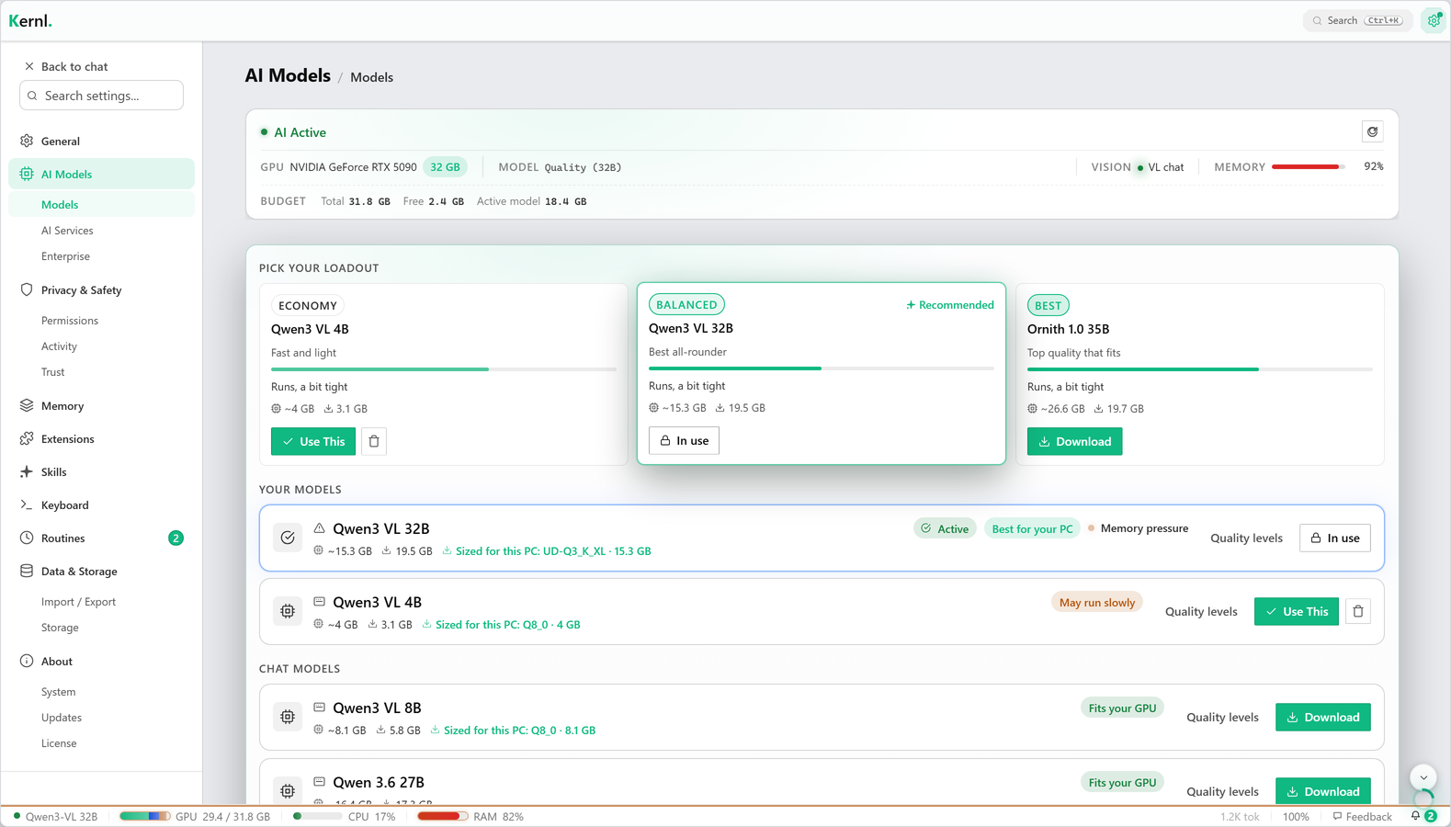
Task: Click the Best for your PC badge
Action: tap(1032, 528)
